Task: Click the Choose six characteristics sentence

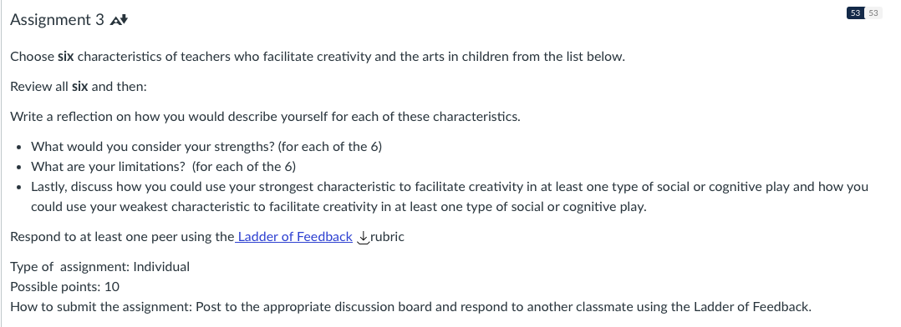Action: click(x=318, y=57)
